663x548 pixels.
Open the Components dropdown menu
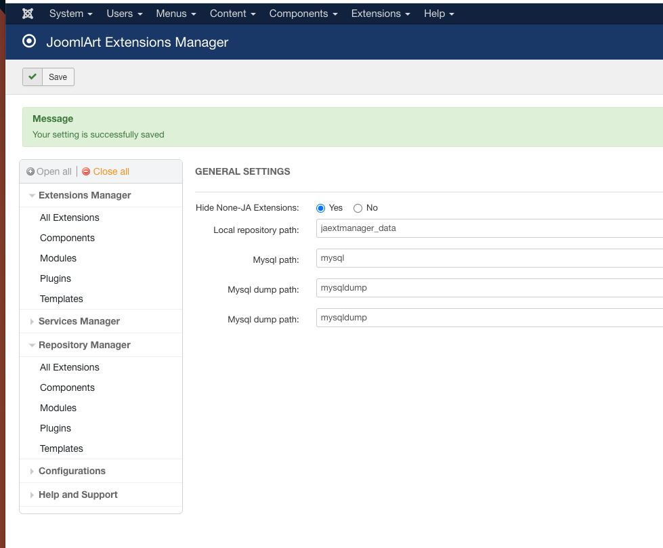click(x=303, y=14)
